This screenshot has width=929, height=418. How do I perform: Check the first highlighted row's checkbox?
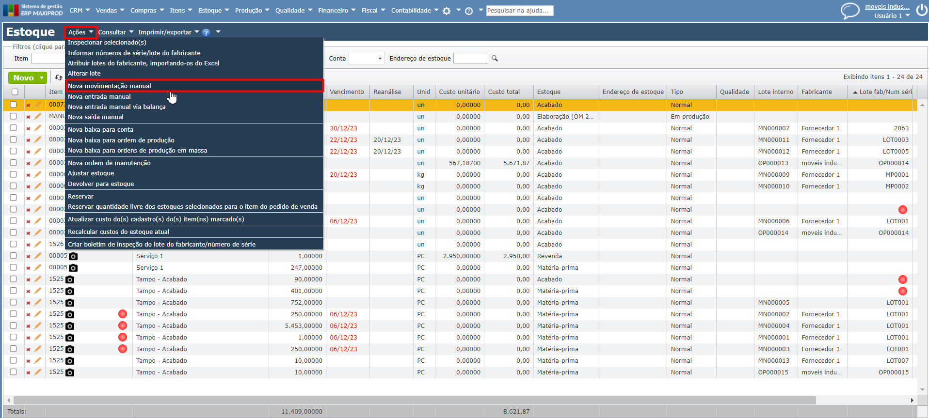(13, 105)
